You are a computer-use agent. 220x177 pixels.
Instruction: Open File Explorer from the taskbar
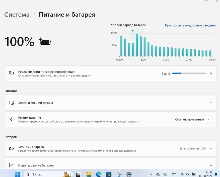click(89, 174)
